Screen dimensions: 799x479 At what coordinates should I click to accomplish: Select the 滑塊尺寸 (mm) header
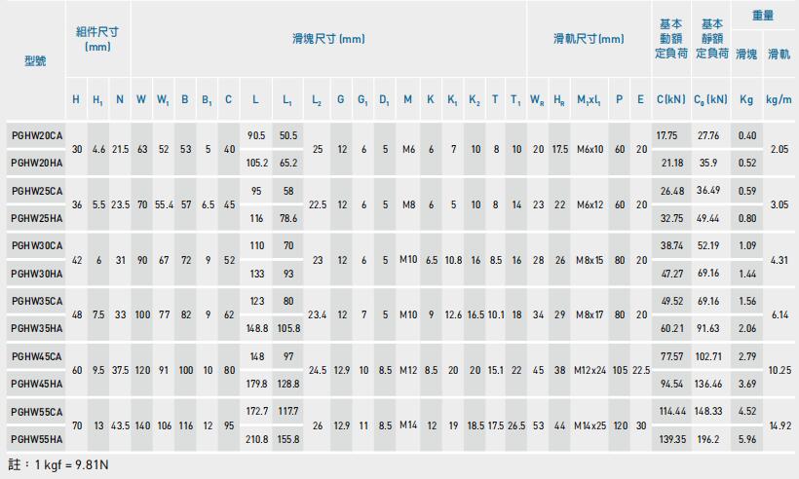tap(328, 39)
